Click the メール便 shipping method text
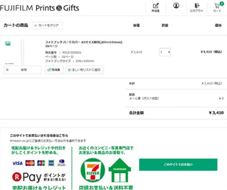Viewport: 227px width, 190px height. click(x=144, y=98)
